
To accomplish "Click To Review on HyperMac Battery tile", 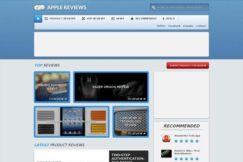I will tap(97, 134).
